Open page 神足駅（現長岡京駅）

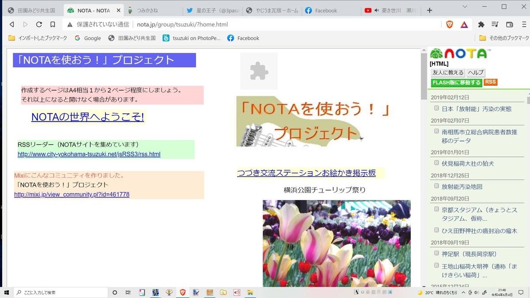point(469,254)
